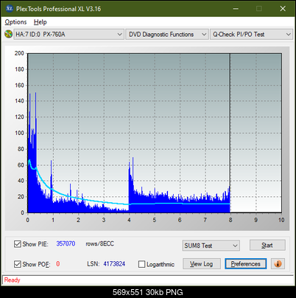Screen dimensions: 296x298
Task: Open the Help menu
Action: [x=40, y=22]
